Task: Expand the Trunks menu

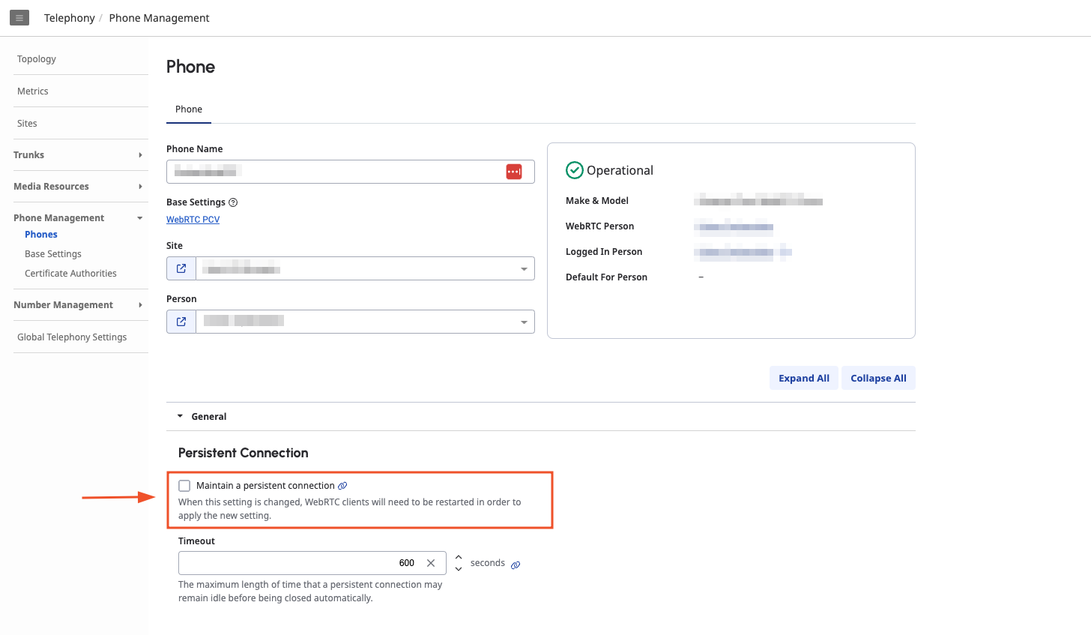Action: click(x=140, y=155)
